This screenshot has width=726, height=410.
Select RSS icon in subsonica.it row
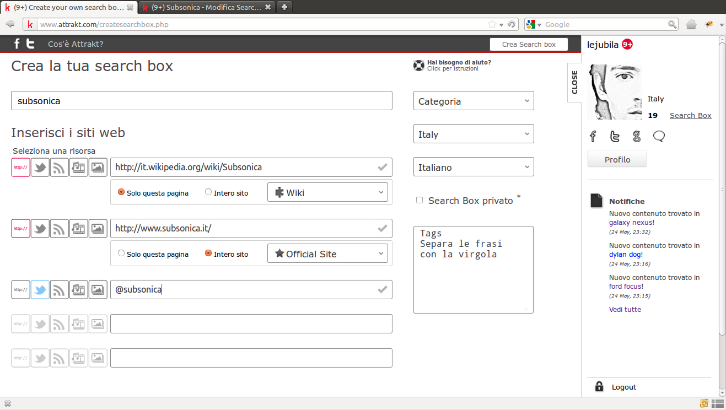click(60, 228)
